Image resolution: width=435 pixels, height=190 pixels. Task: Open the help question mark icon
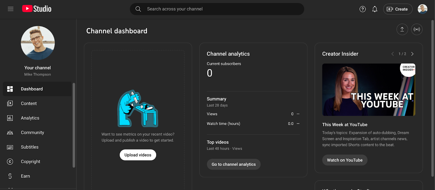pos(362,9)
